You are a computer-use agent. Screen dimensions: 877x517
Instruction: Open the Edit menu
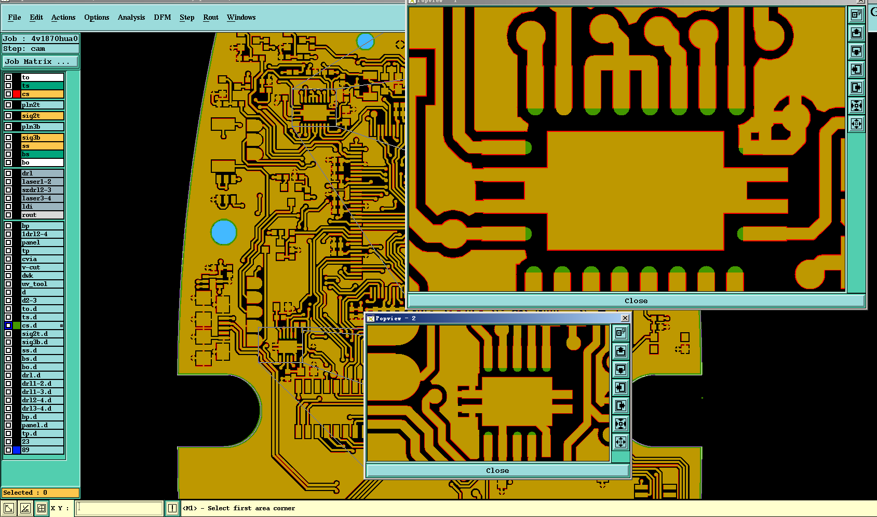pyautogui.click(x=36, y=17)
